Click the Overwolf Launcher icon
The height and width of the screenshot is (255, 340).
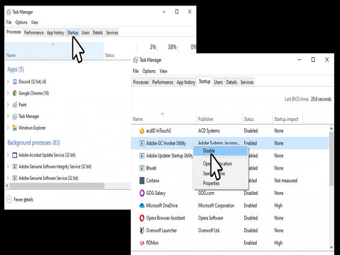(x=142, y=231)
